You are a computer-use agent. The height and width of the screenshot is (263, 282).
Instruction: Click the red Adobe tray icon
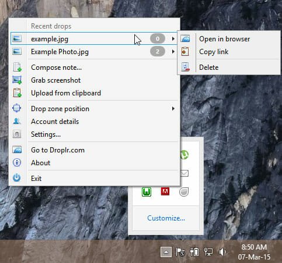click(x=165, y=191)
